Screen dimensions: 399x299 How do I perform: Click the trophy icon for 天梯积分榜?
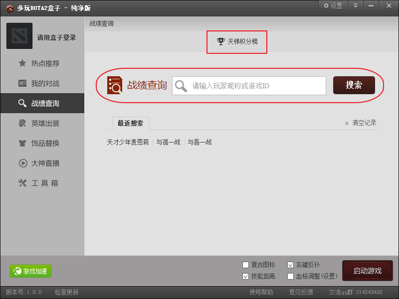tap(220, 41)
